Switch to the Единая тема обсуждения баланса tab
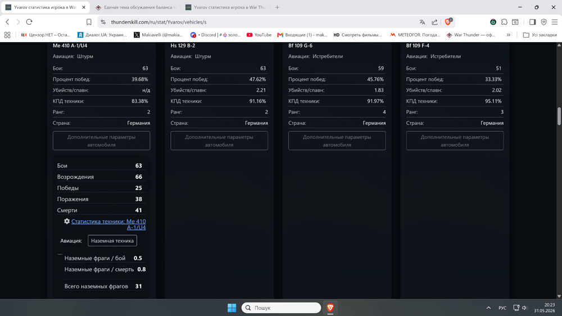 [x=135, y=7]
